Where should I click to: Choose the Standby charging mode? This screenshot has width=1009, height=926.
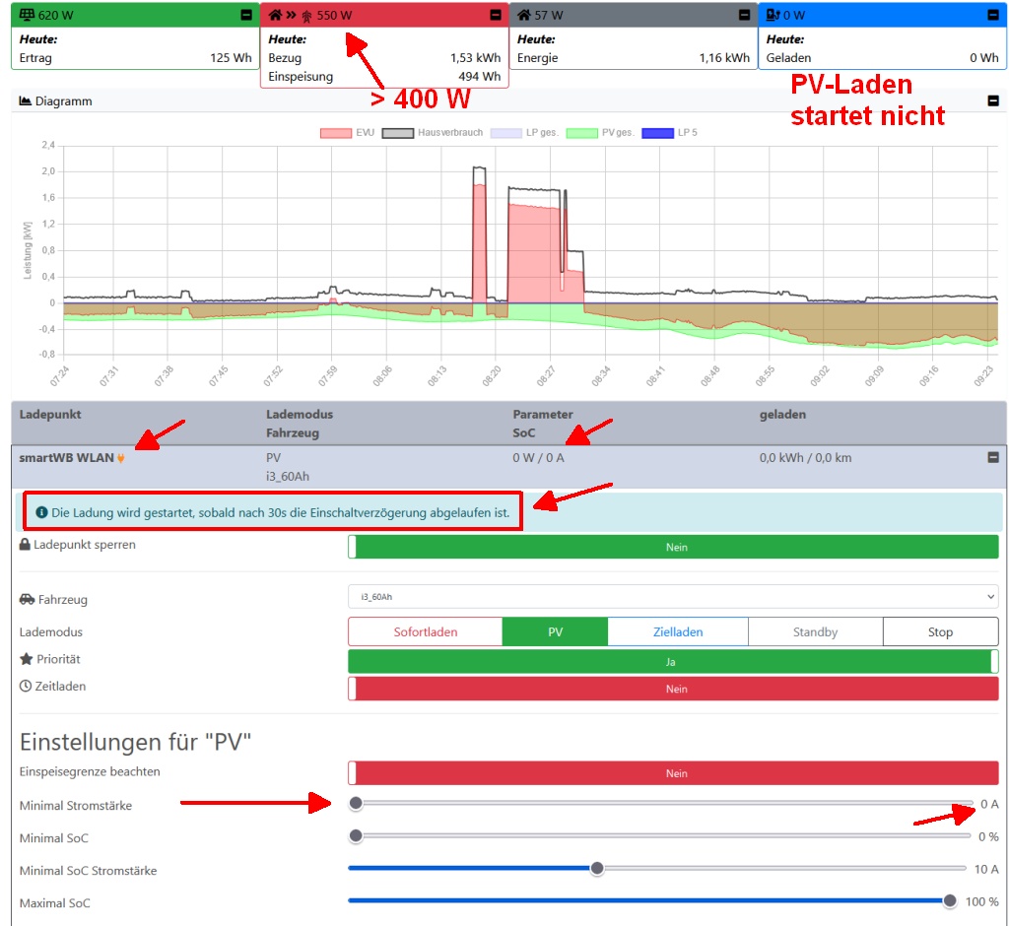(815, 631)
